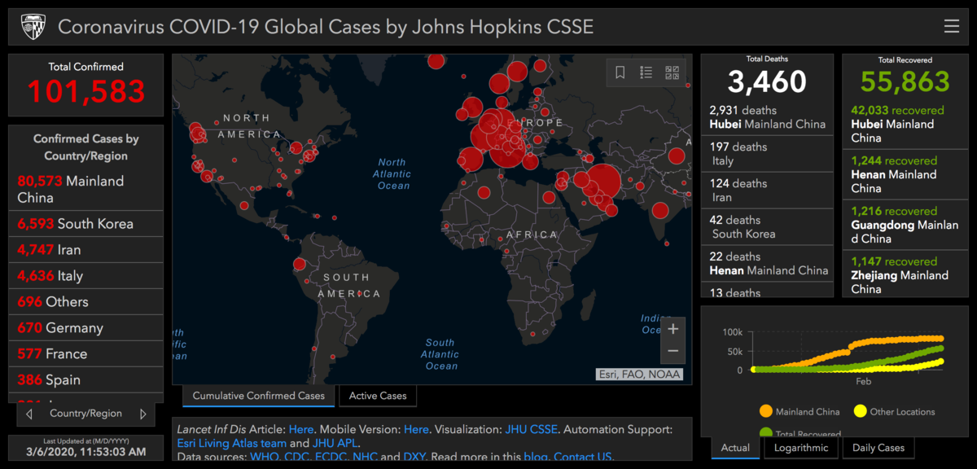Open the Esri Living Atlas team link
977x469 pixels.
click(231, 443)
